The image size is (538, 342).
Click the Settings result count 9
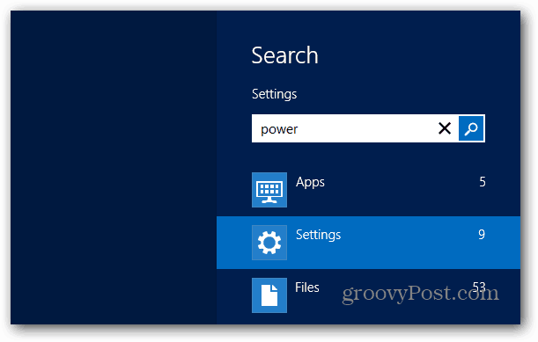(482, 235)
